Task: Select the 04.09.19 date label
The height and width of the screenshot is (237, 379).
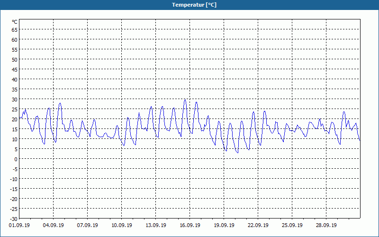Action: coord(54,225)
